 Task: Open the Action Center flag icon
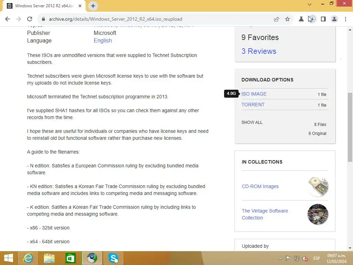point(288,258)
